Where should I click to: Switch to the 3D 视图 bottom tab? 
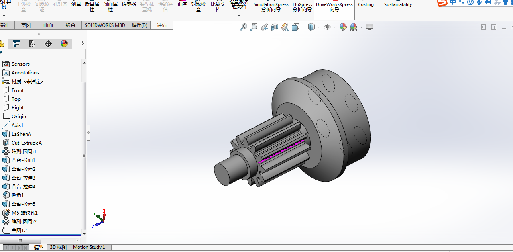58,247
